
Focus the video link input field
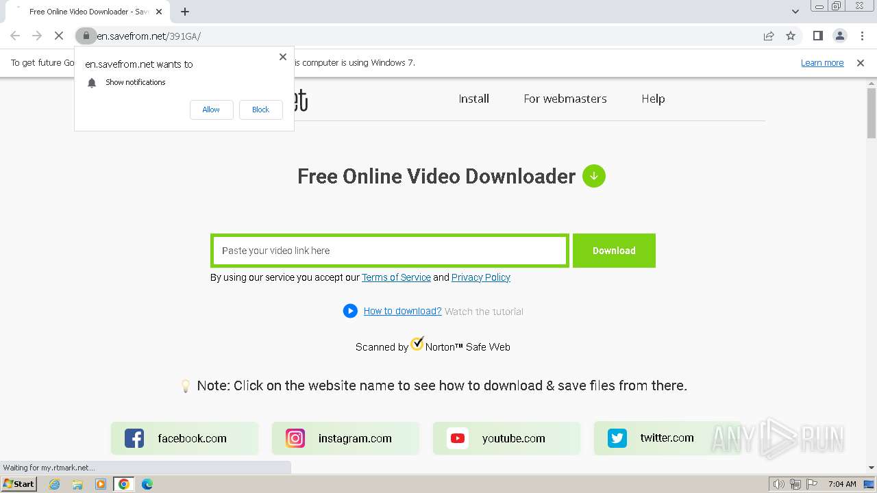(x=389, y=251)
